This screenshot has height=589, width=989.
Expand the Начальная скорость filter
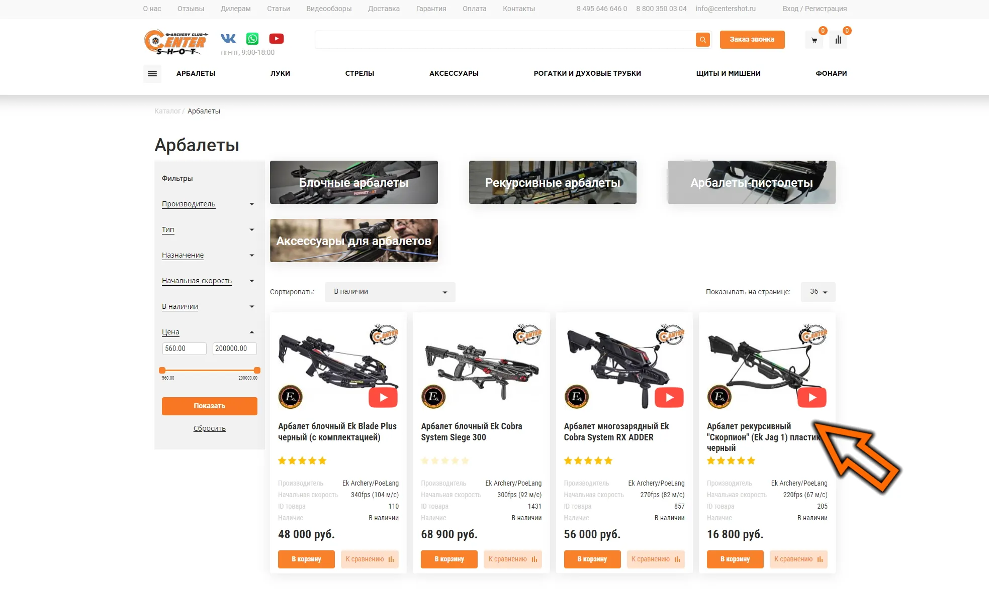coord(208,281)
